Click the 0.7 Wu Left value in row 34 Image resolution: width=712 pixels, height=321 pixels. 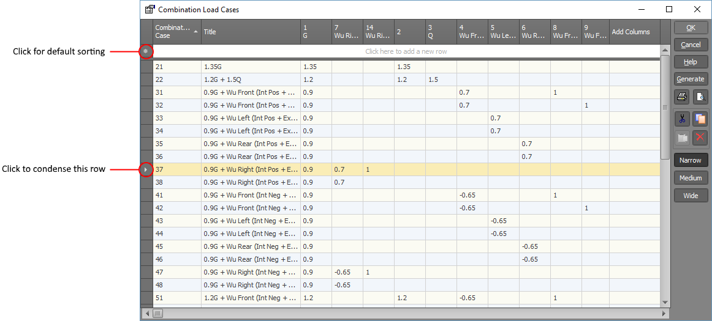point(504,131)
